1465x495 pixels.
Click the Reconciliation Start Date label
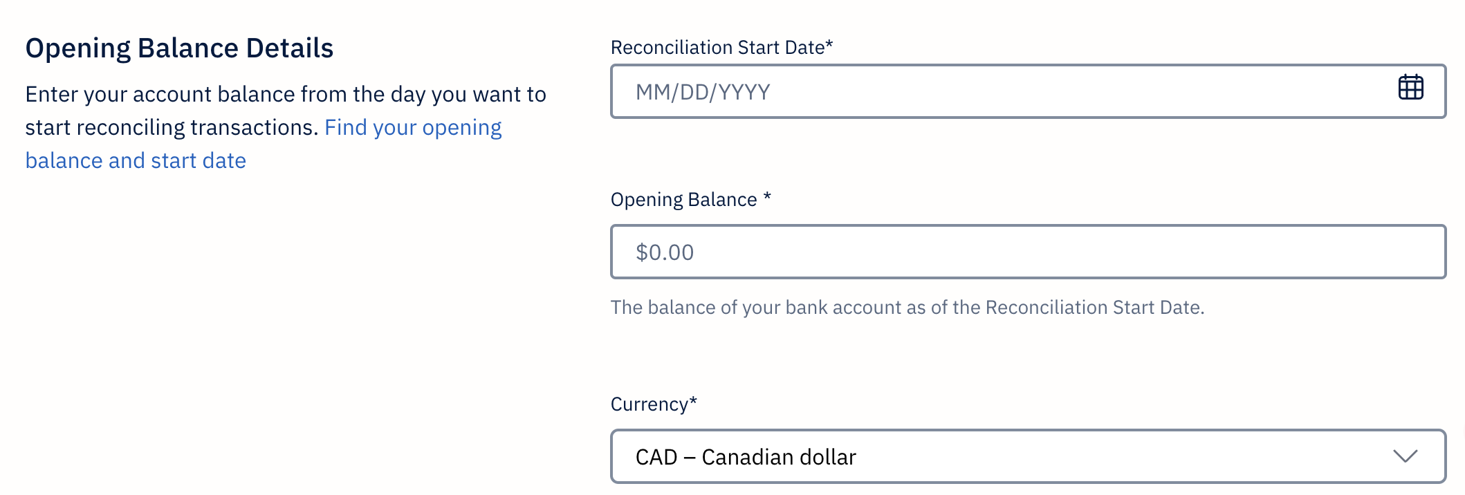click(717, 47)
